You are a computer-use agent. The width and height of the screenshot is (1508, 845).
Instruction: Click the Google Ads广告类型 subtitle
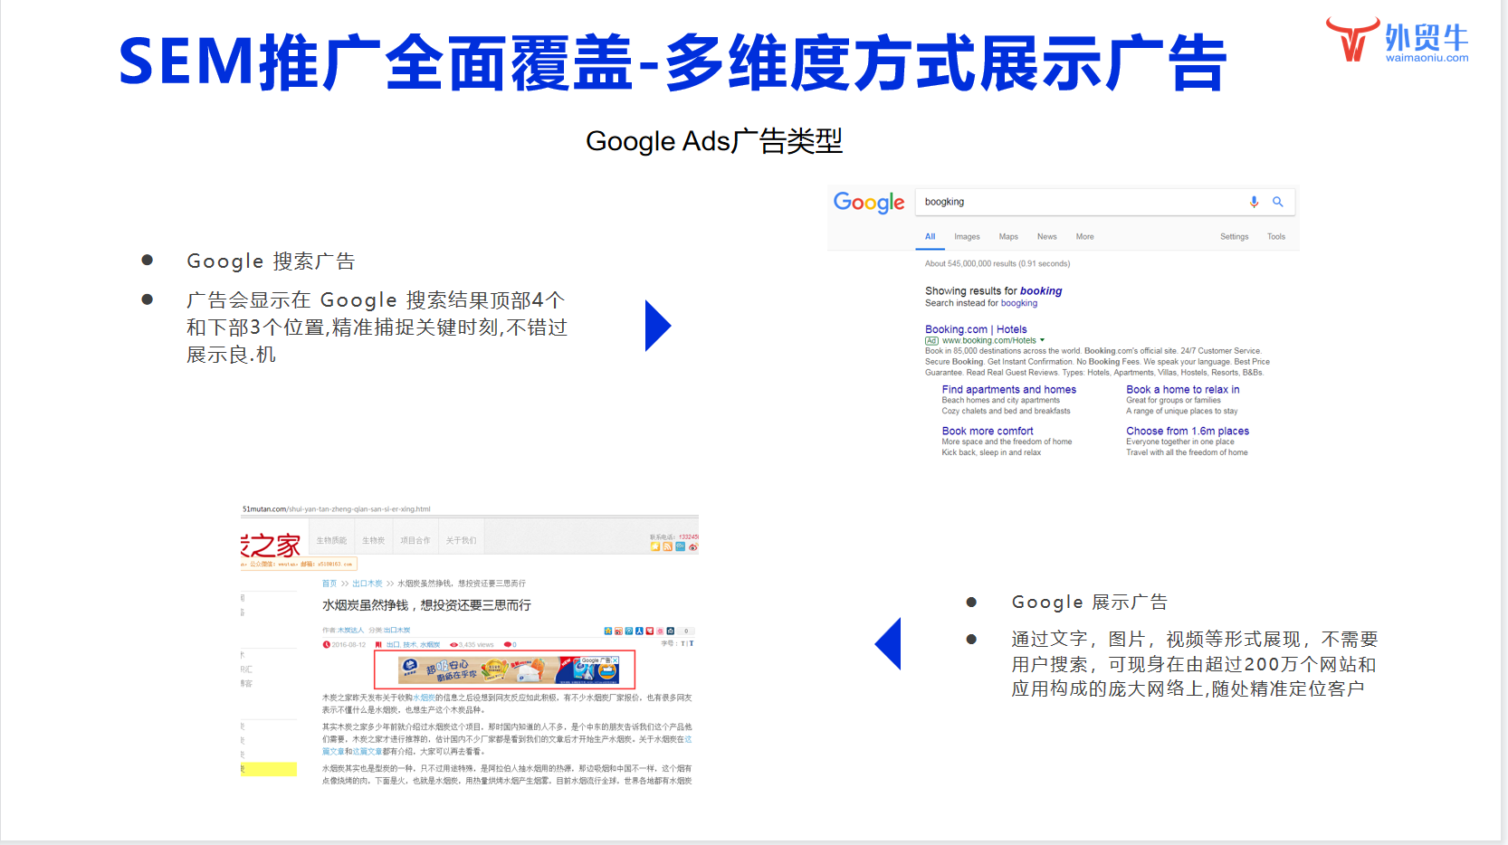713,141
